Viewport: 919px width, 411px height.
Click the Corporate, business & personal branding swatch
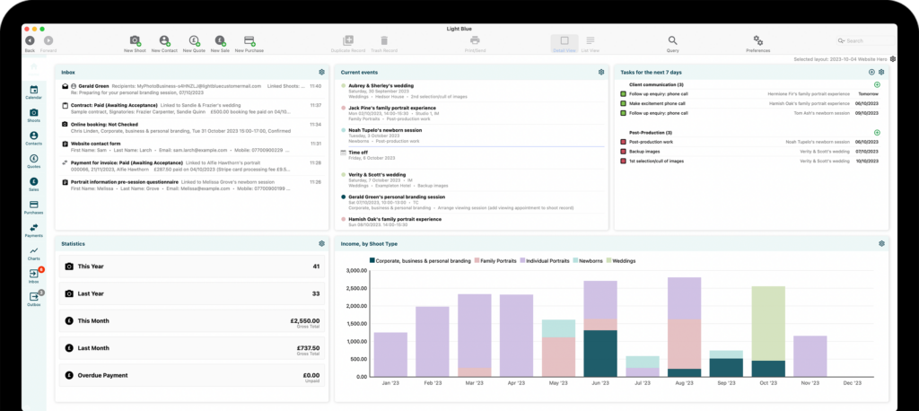pos(372,260)
